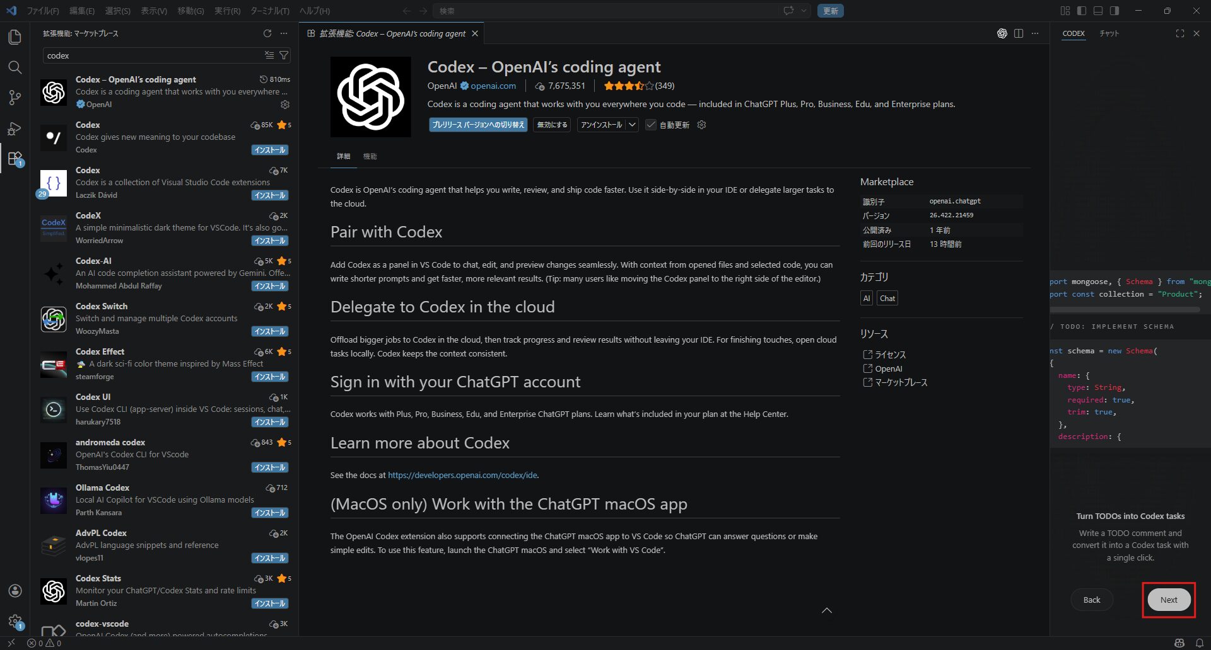Open the Source Control view
Screen dimensions: 1211x650
[x=15, y=98]
